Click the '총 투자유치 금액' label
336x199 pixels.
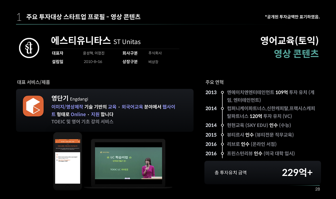coord(230,173)
